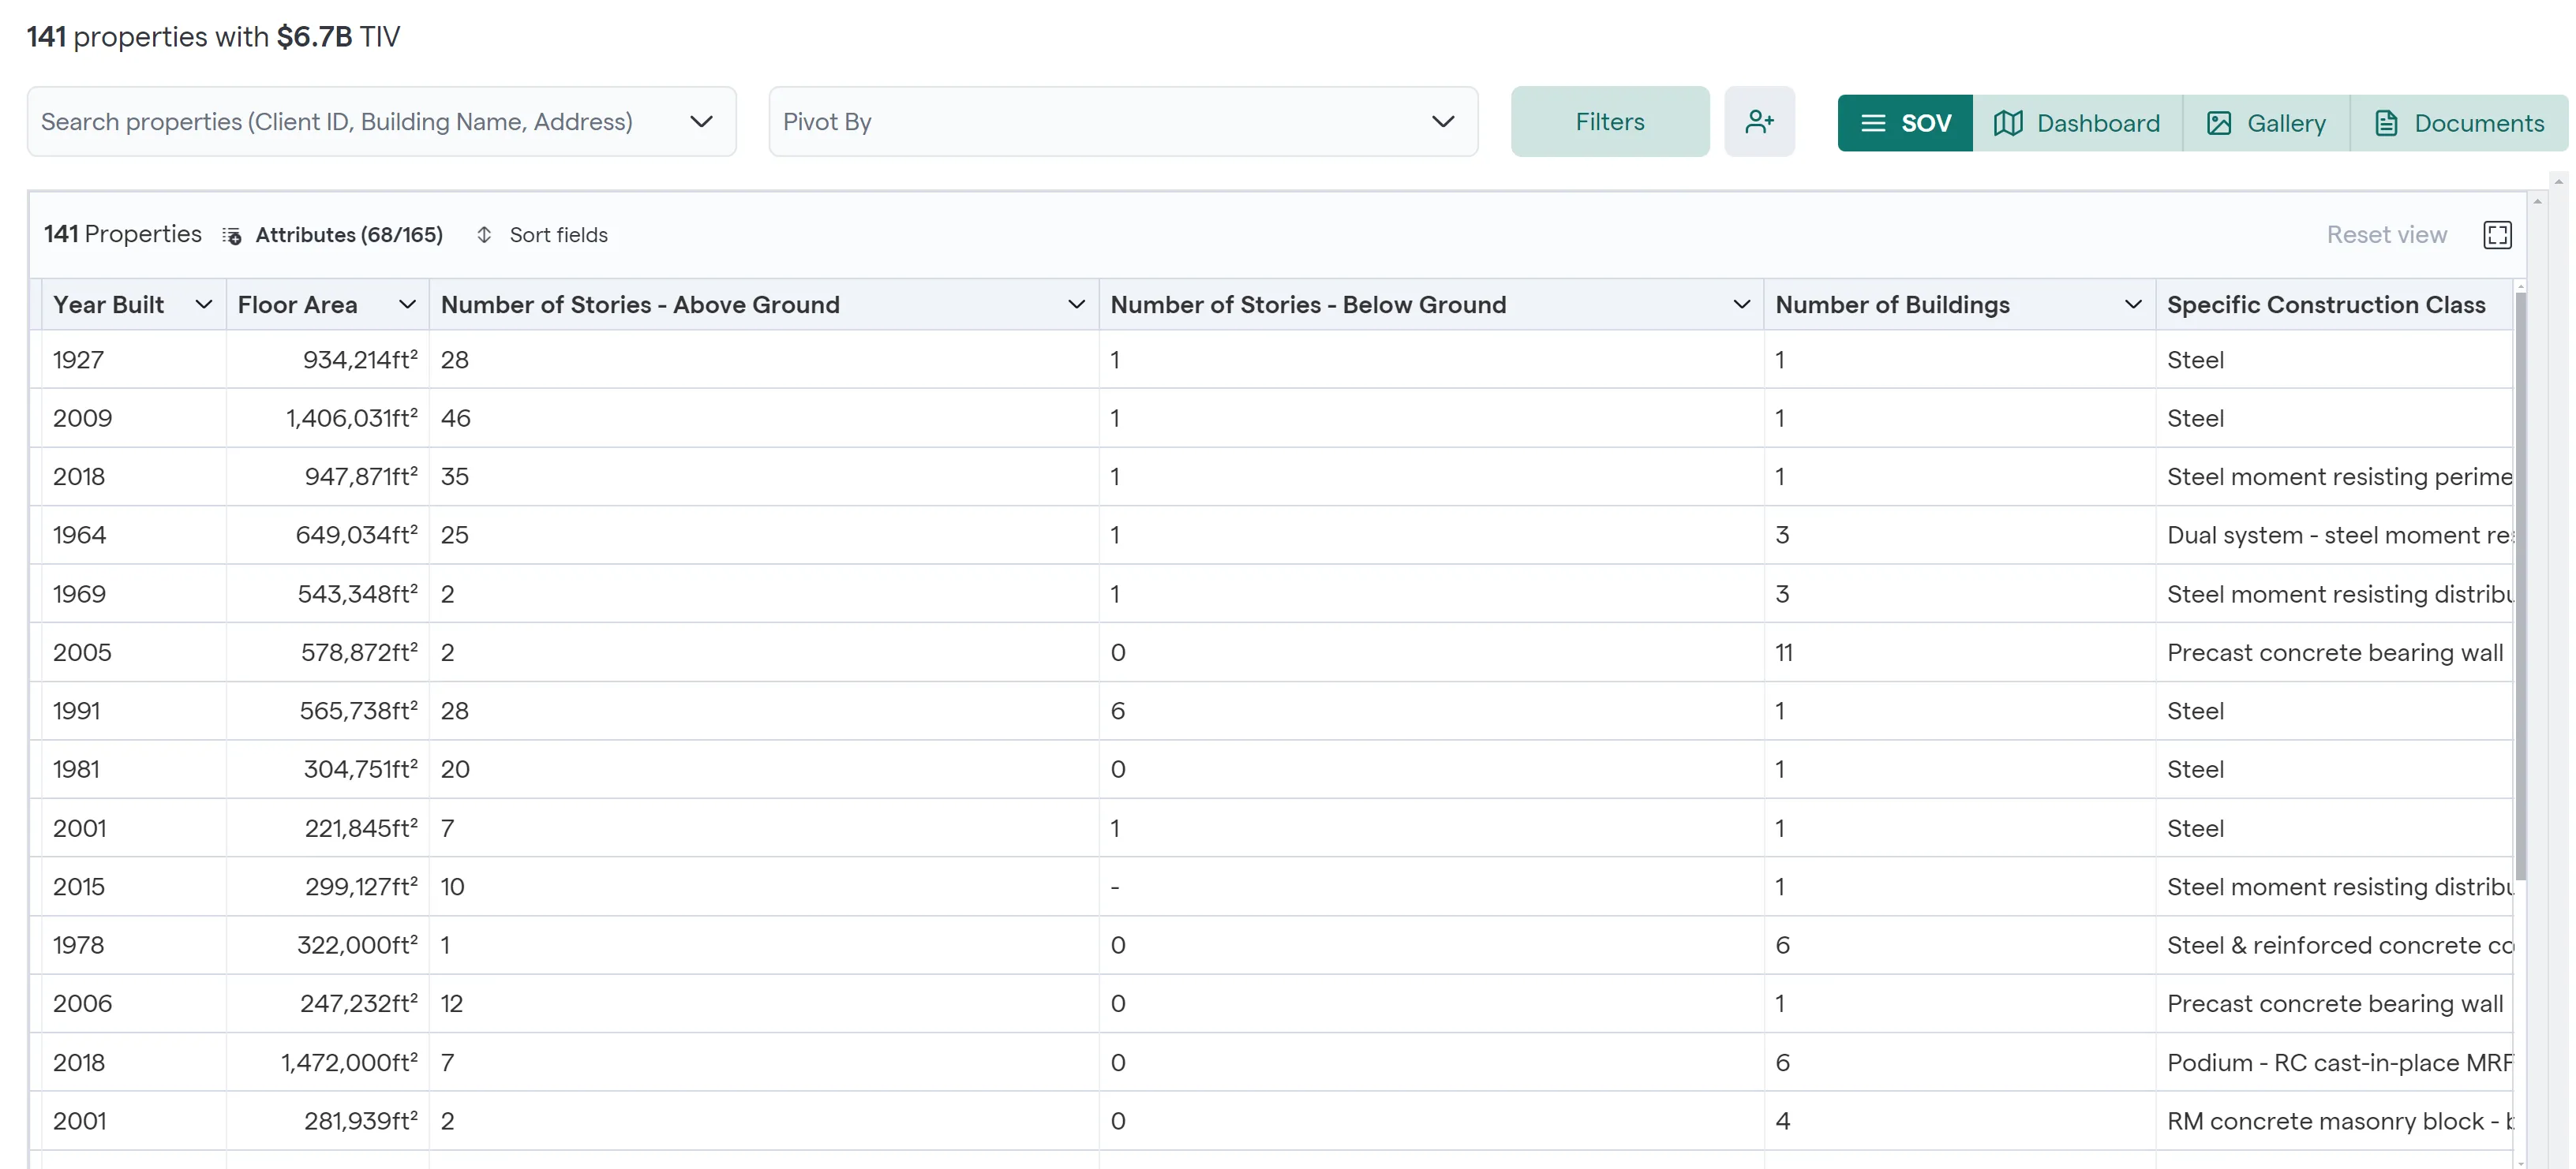Select the 649,034ft² floor area cell
2576x1169 pixels.
328,535
